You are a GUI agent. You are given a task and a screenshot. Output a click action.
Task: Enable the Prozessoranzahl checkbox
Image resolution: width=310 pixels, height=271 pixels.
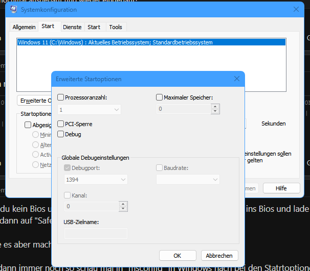(x=60, y=97)
